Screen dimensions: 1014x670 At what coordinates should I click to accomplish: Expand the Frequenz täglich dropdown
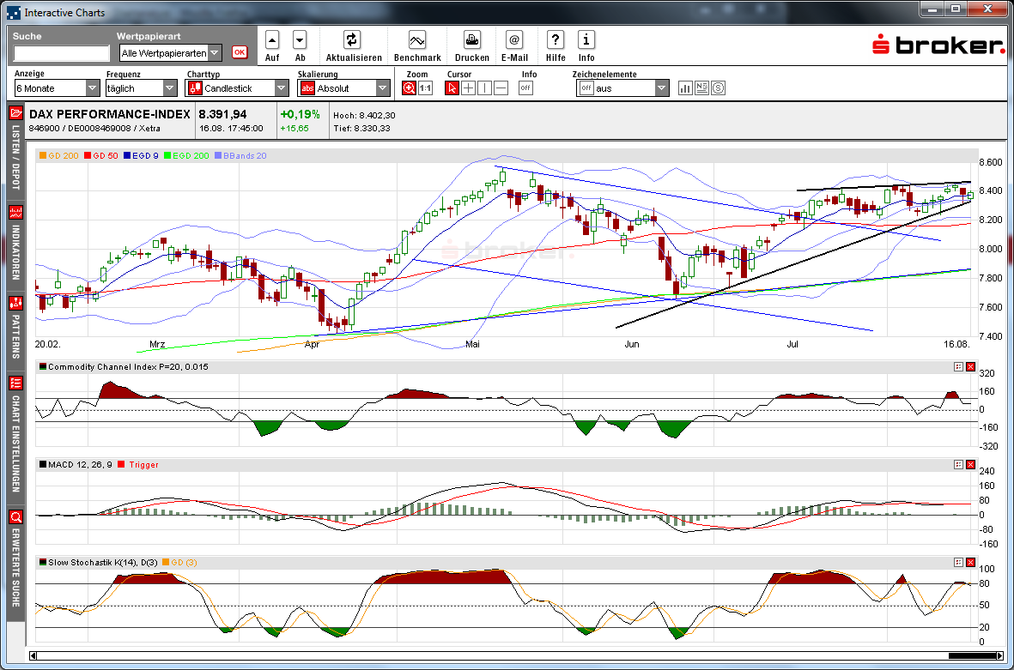point(170,88)
